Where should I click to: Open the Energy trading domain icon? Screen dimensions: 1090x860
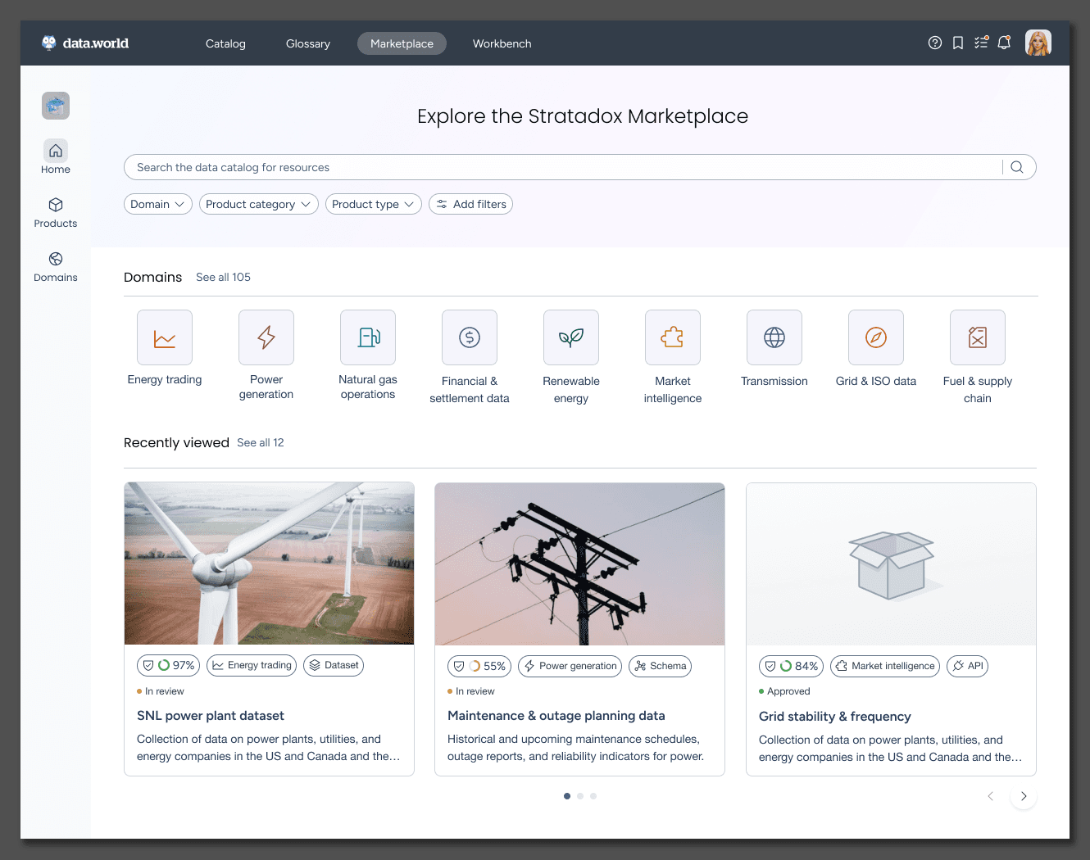click(x=165, y=337)
